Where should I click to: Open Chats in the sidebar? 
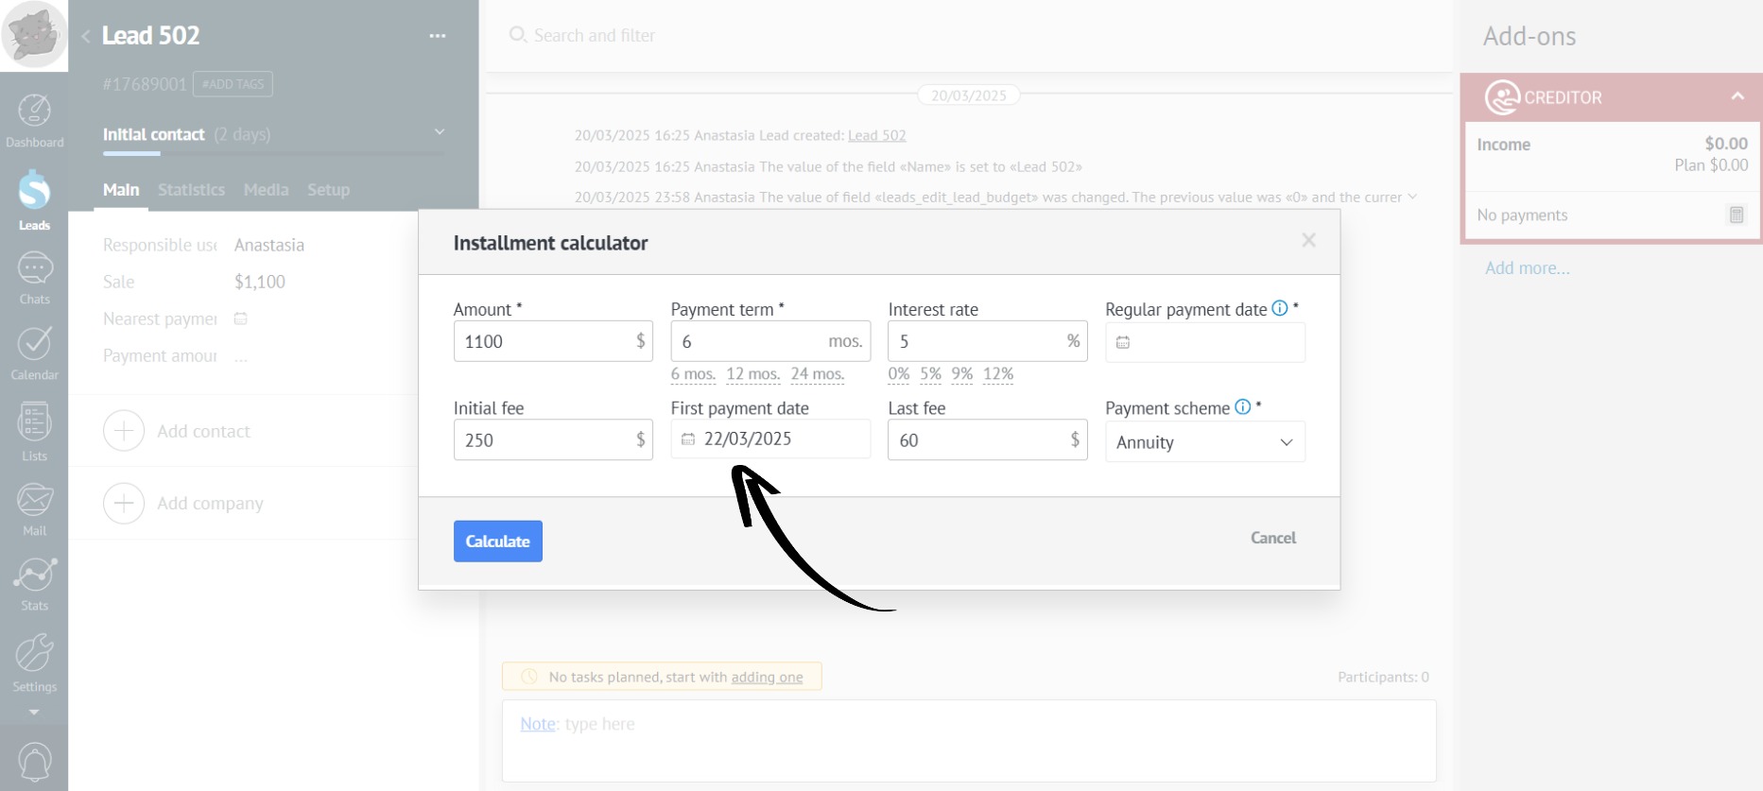coord(34,278)
